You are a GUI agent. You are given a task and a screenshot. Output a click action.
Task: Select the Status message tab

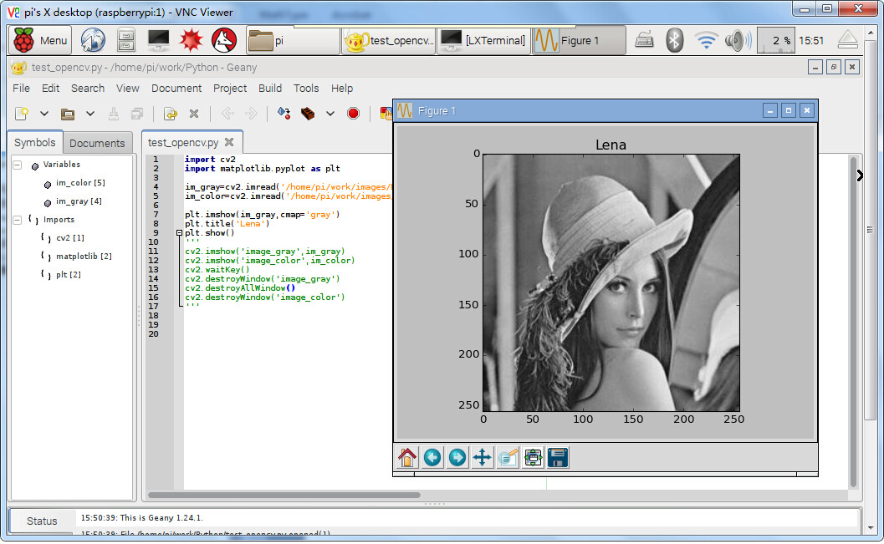click(x=43, y=521)
